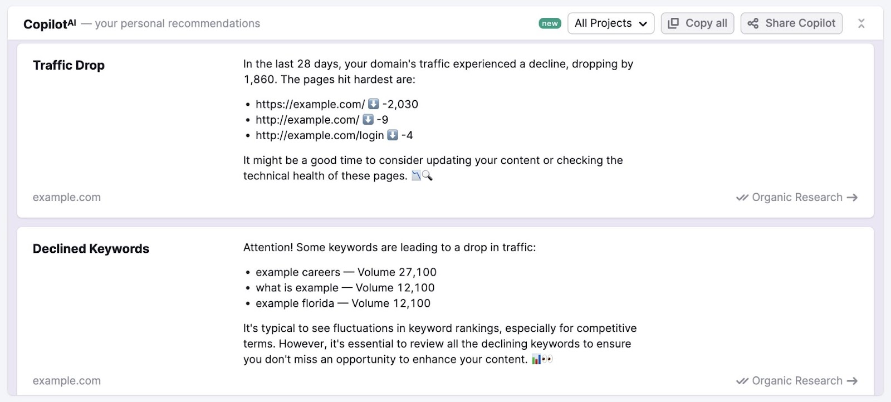Click example.com domain label under Declined Keywords
This screenshot has height=402, width=891.
pyautogui.click(x=67, y=381)
